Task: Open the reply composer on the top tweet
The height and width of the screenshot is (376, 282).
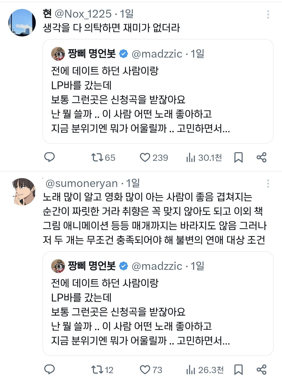Action: click(x=50, y=158)
